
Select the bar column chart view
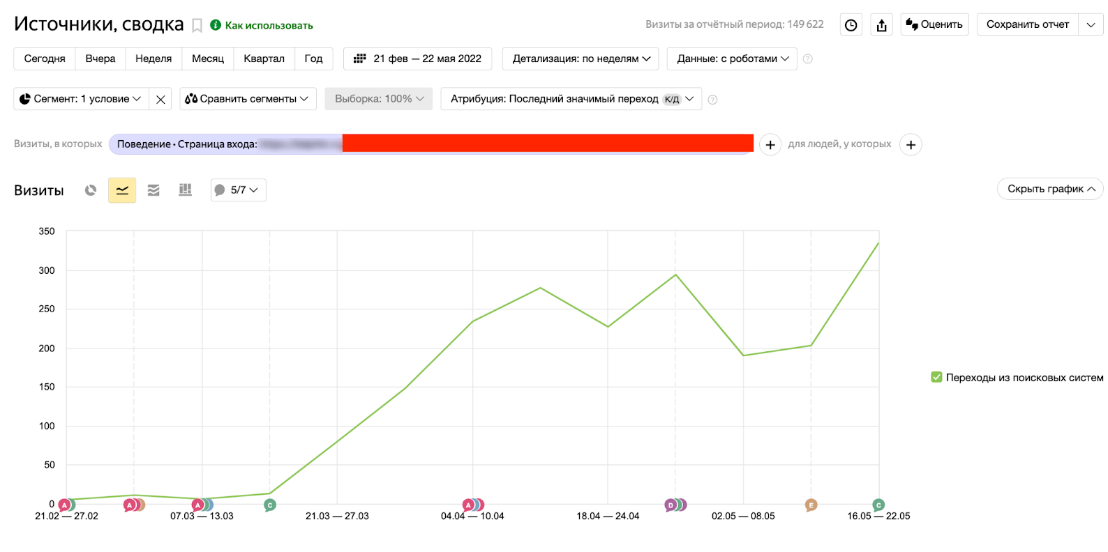pyautogui.click(x=185, y=190)
